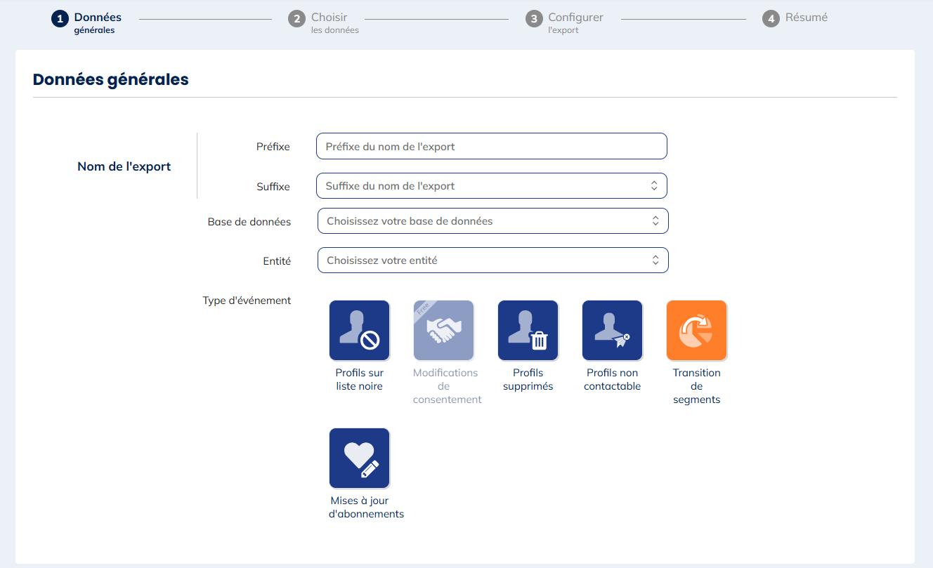933x568 pixels.
Task: Click the Profils supprimés text label
Action: coord(528,380)
